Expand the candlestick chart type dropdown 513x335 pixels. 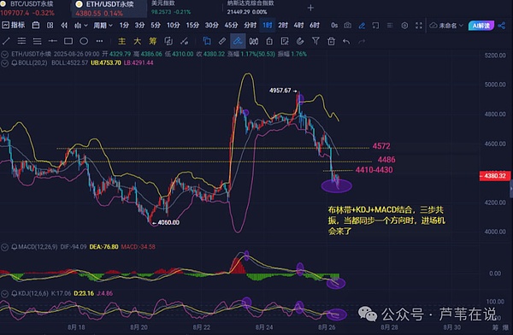click(x=81, y=25)
